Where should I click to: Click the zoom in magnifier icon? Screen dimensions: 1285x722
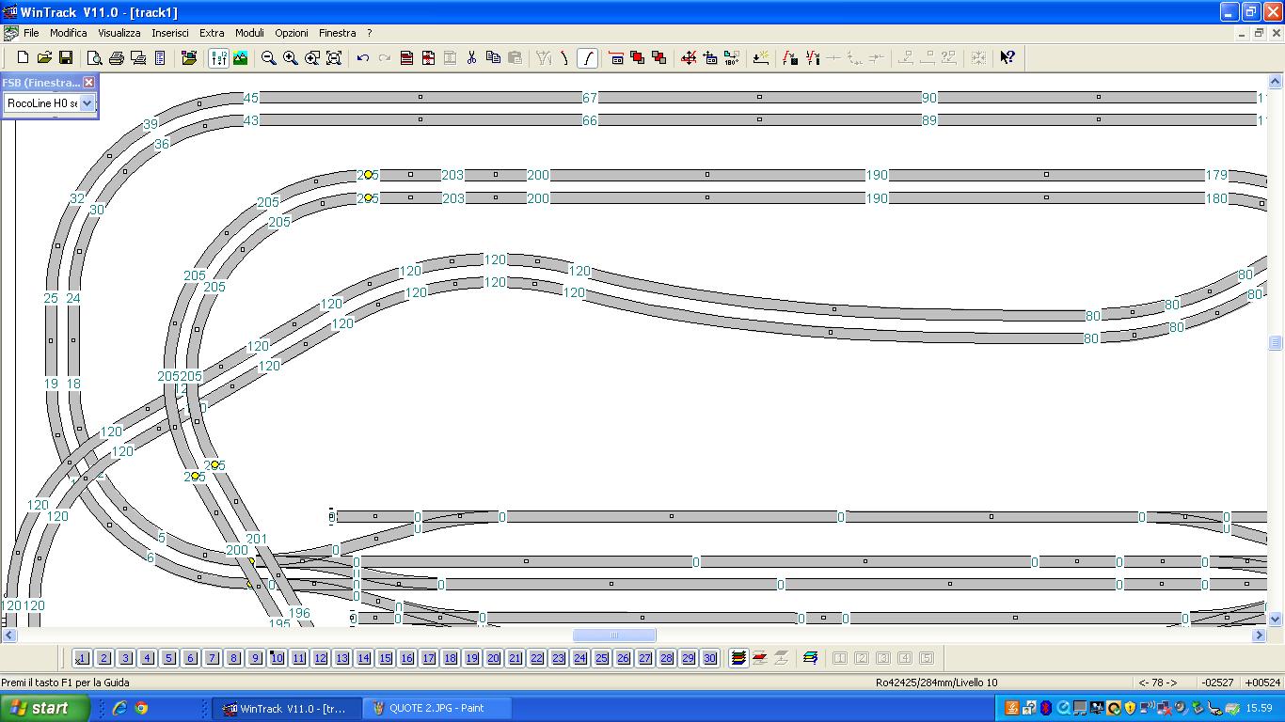(x=291, y=58)
